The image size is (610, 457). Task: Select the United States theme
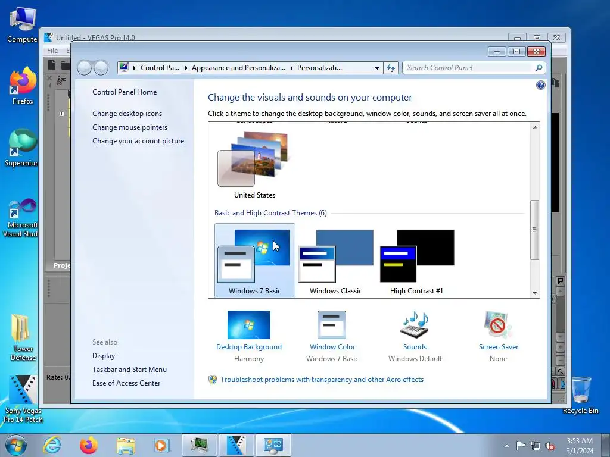coord(255,164)
